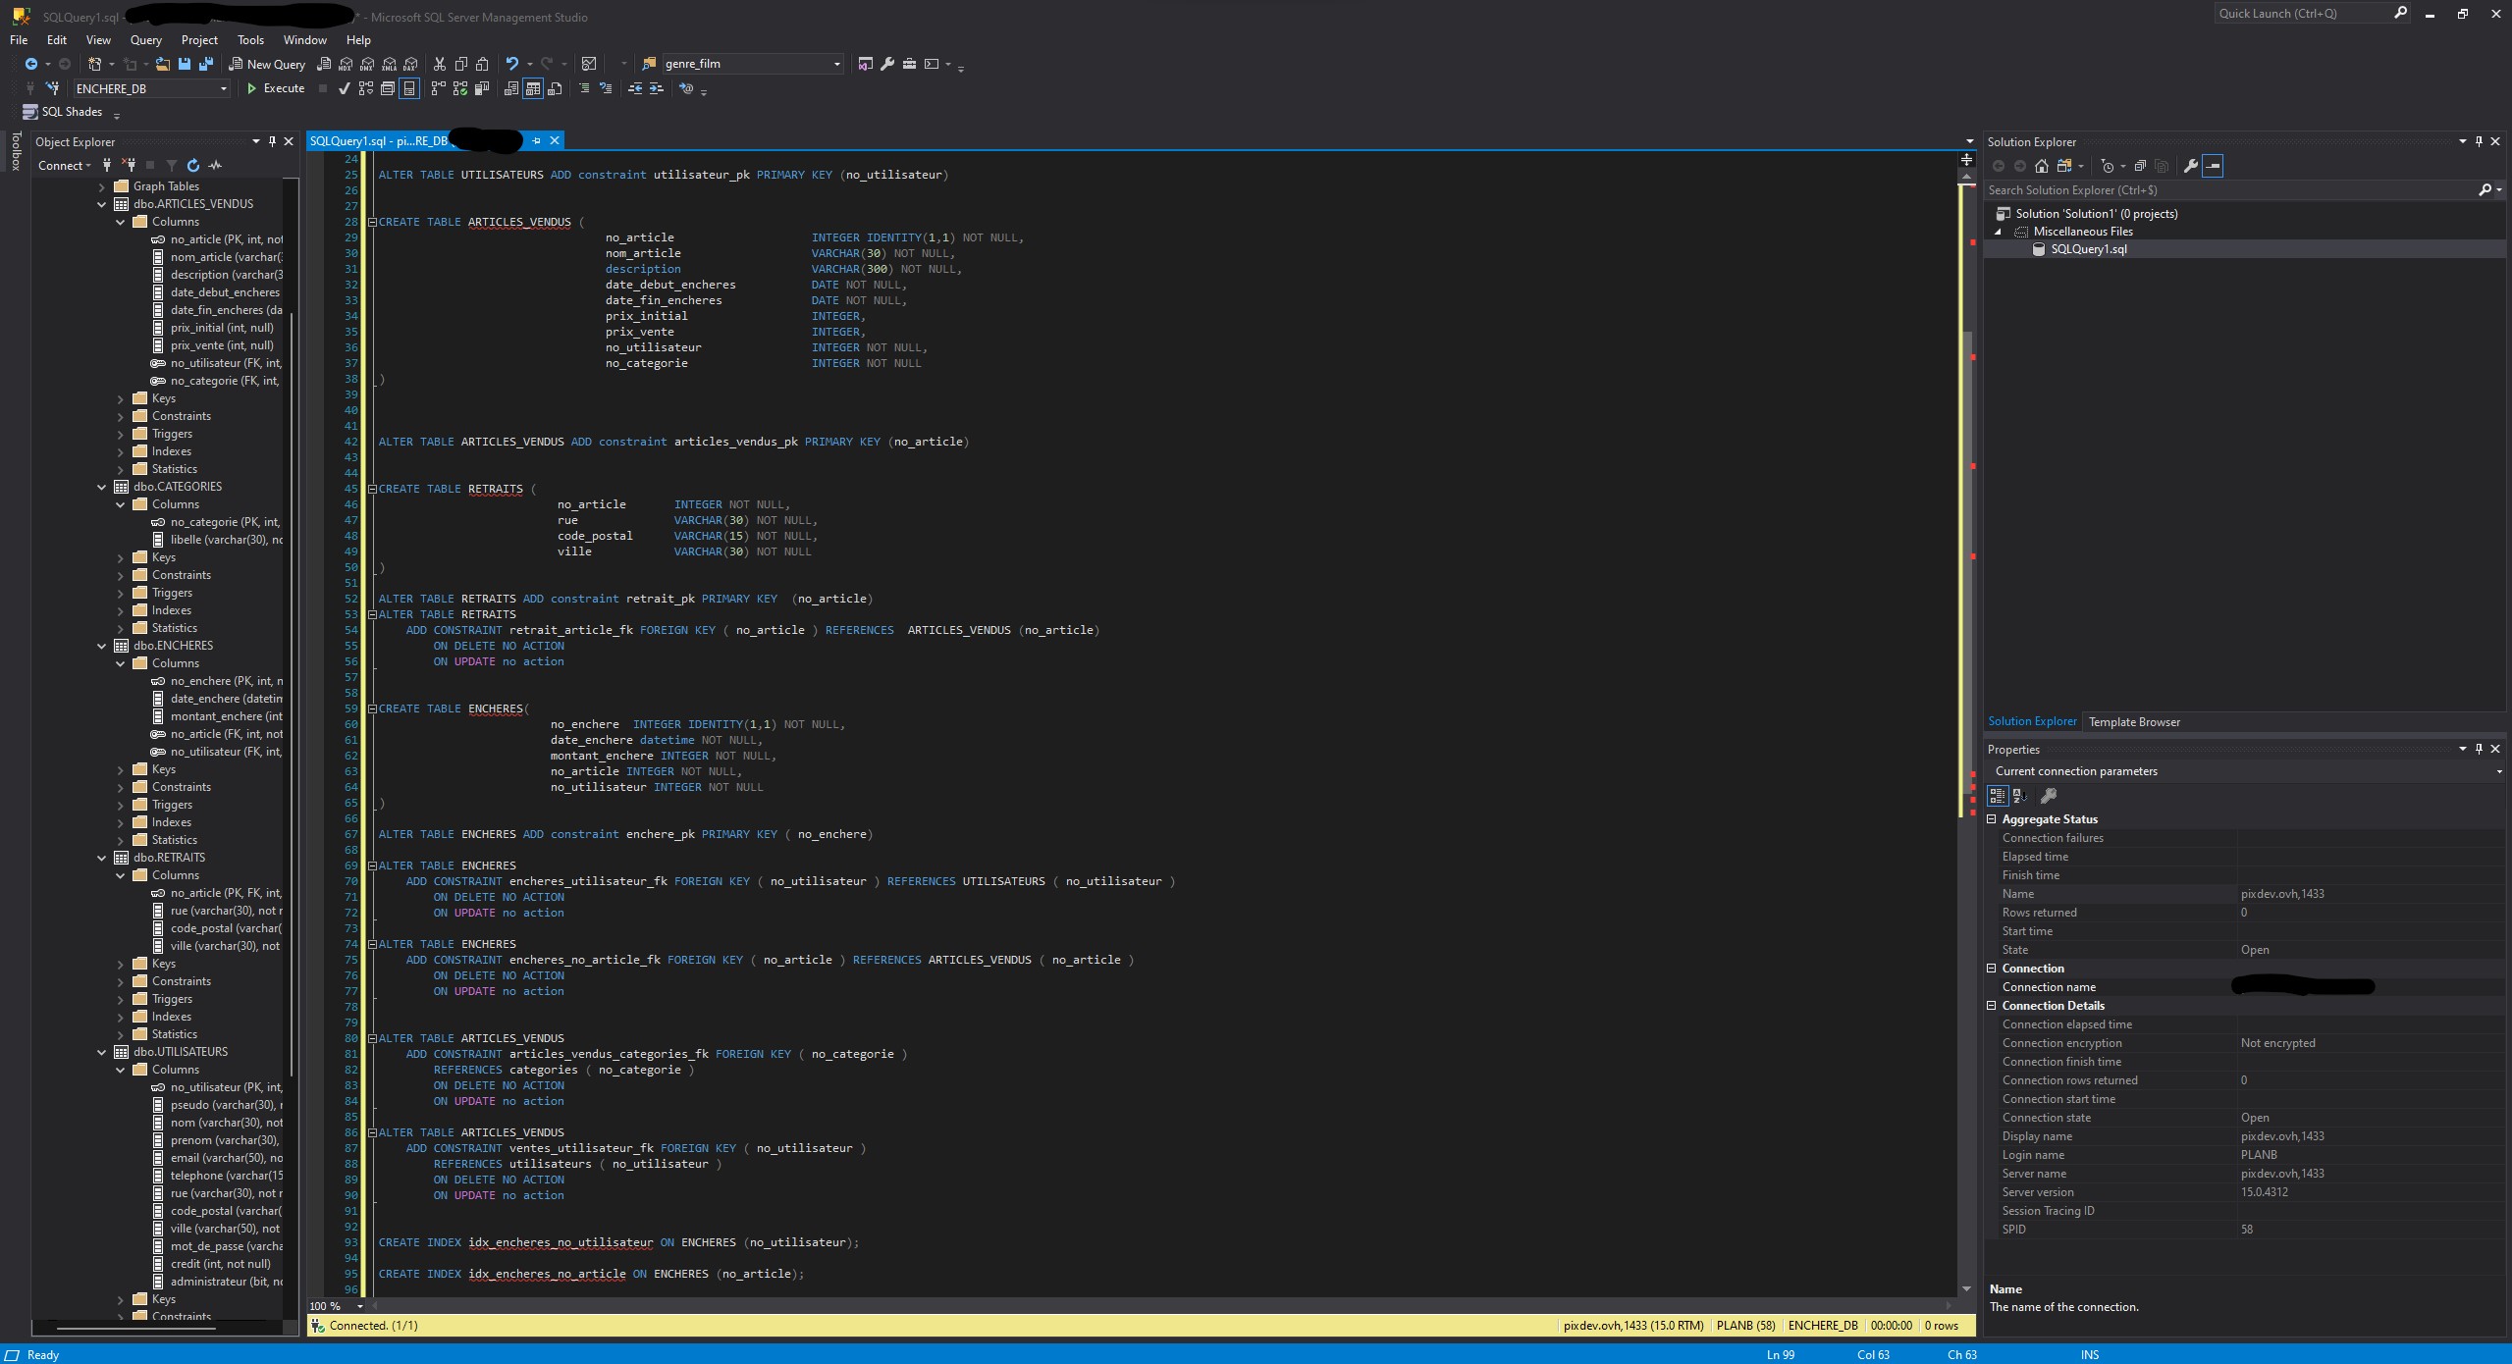Refresh the Object Explorer
This screenshot has width=2512, height=1364.
193,165
